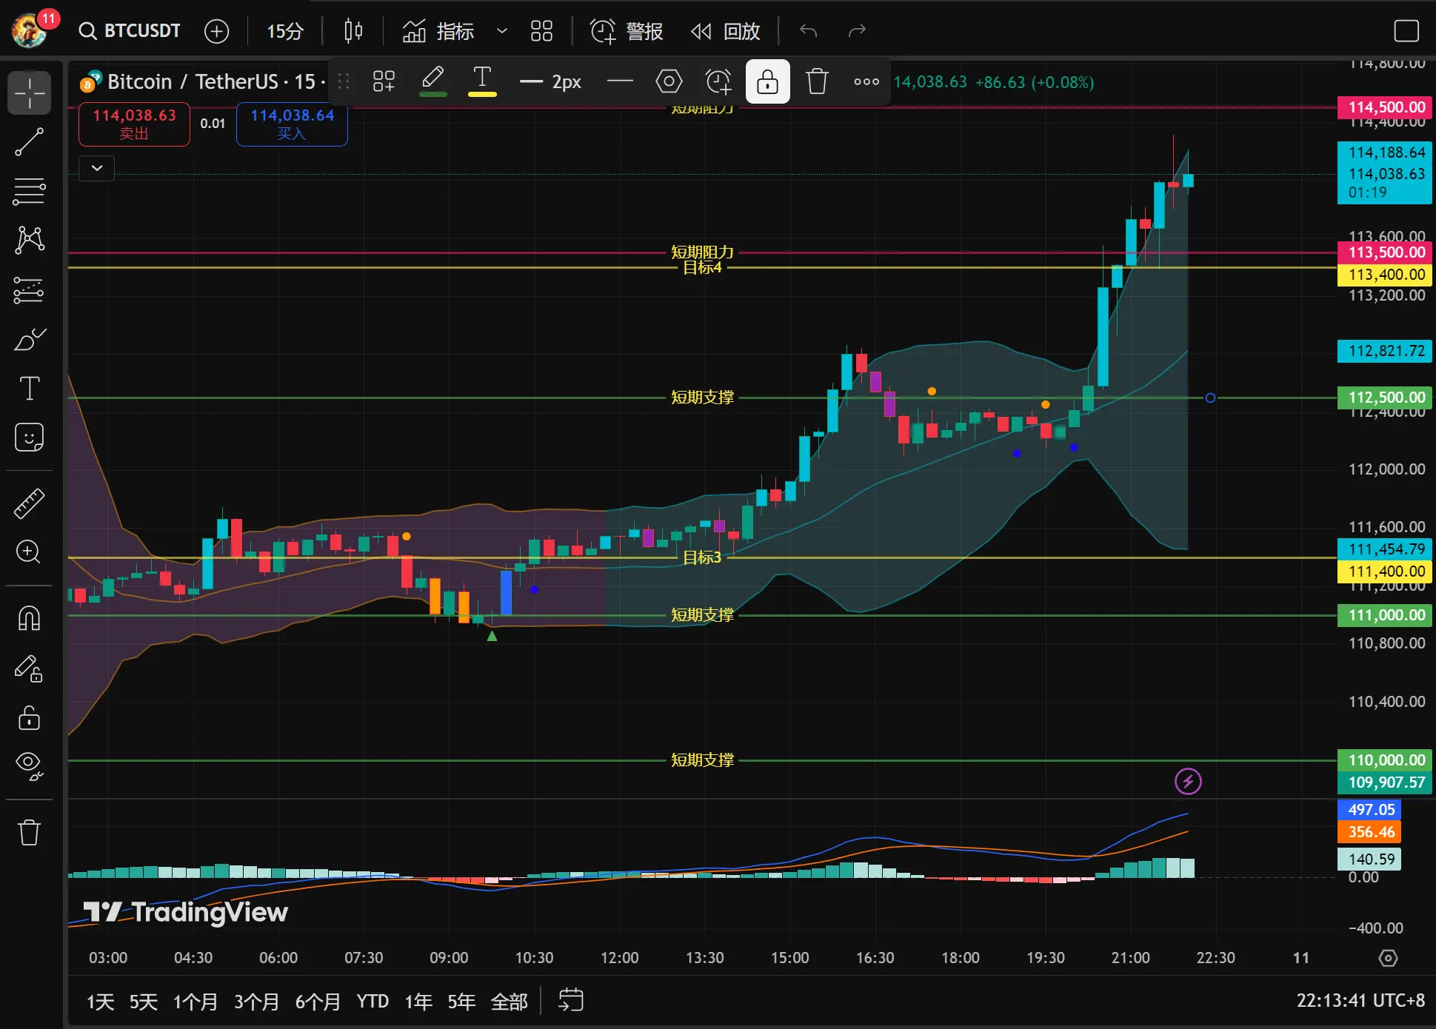
Task: Open the Fibonacci and Gann tools
Action: point(30,191)
